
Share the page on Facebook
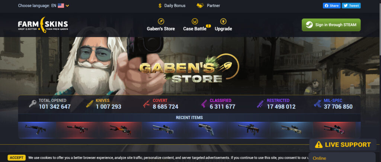(332, 6)
